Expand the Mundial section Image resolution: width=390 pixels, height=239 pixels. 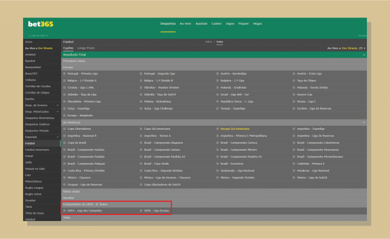214,198
